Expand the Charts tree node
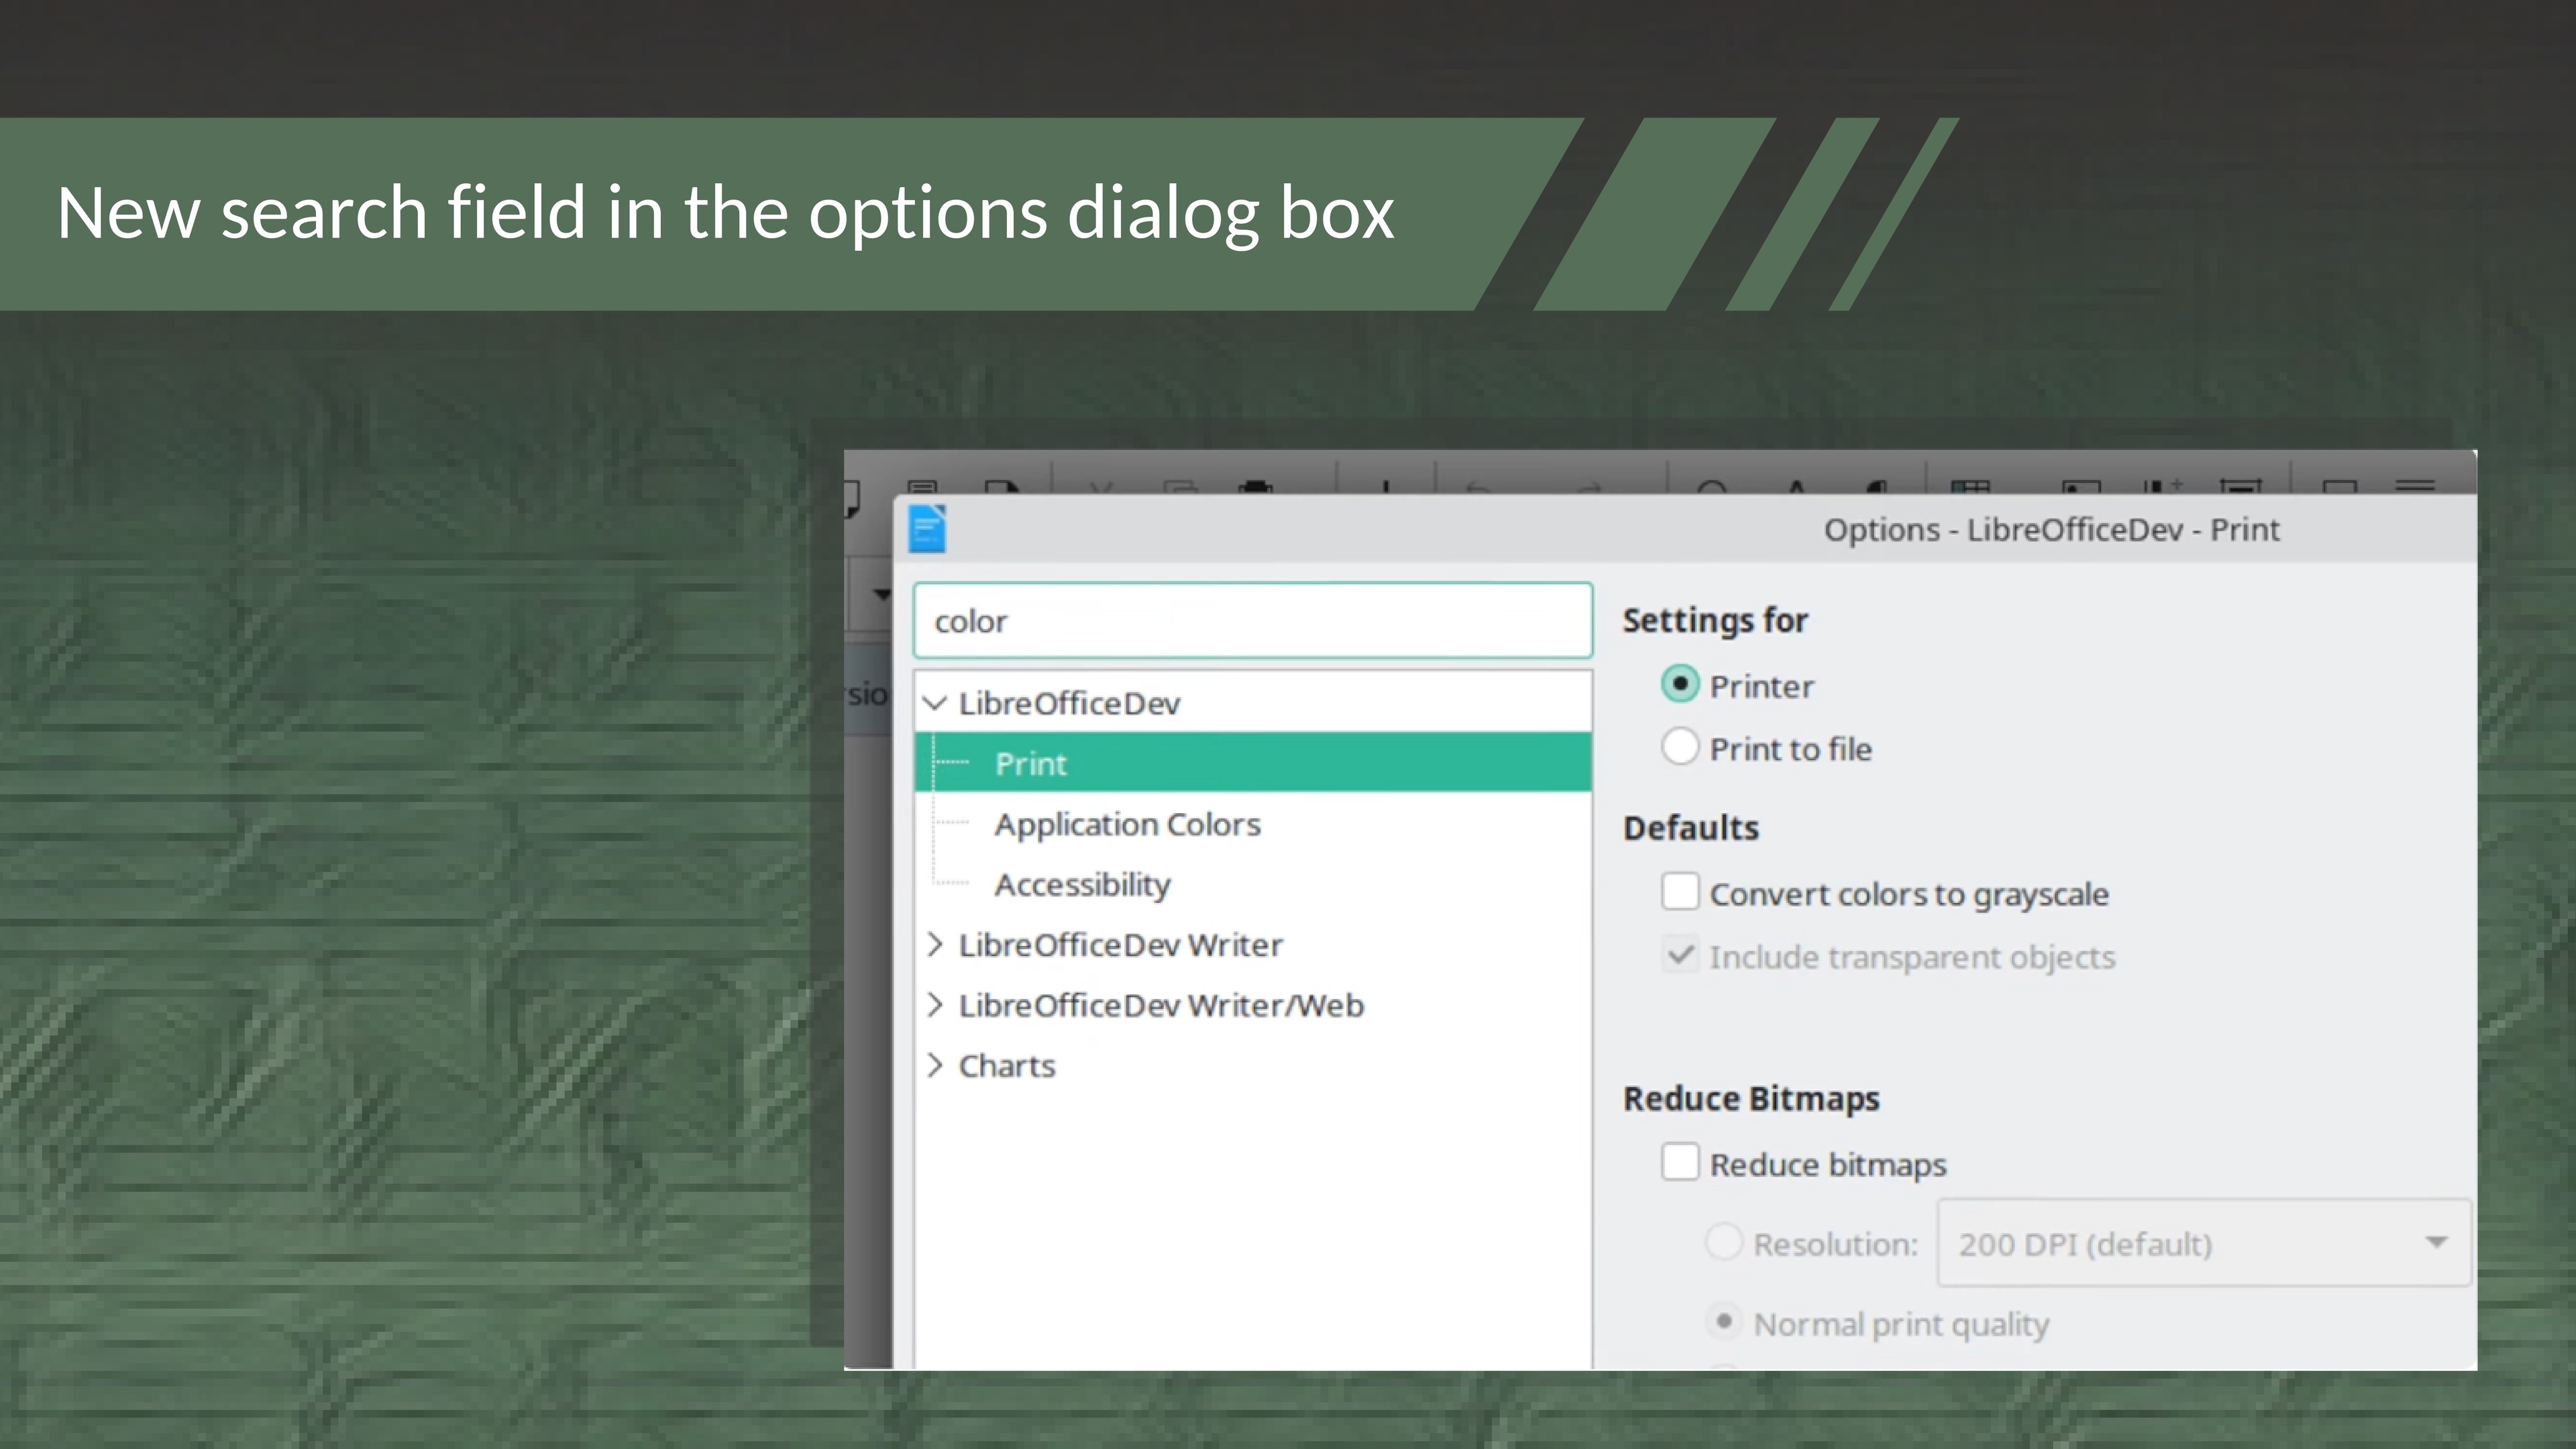Image resolution: width=2576 pixels, height=1449 pixels. [x=935, y=1066]
